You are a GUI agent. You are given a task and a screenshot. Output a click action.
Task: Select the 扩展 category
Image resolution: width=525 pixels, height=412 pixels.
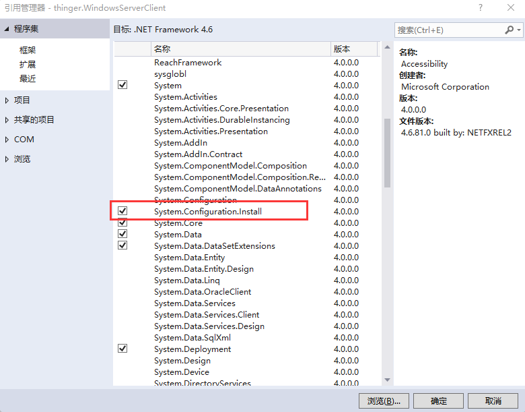(x=28, y=65)
